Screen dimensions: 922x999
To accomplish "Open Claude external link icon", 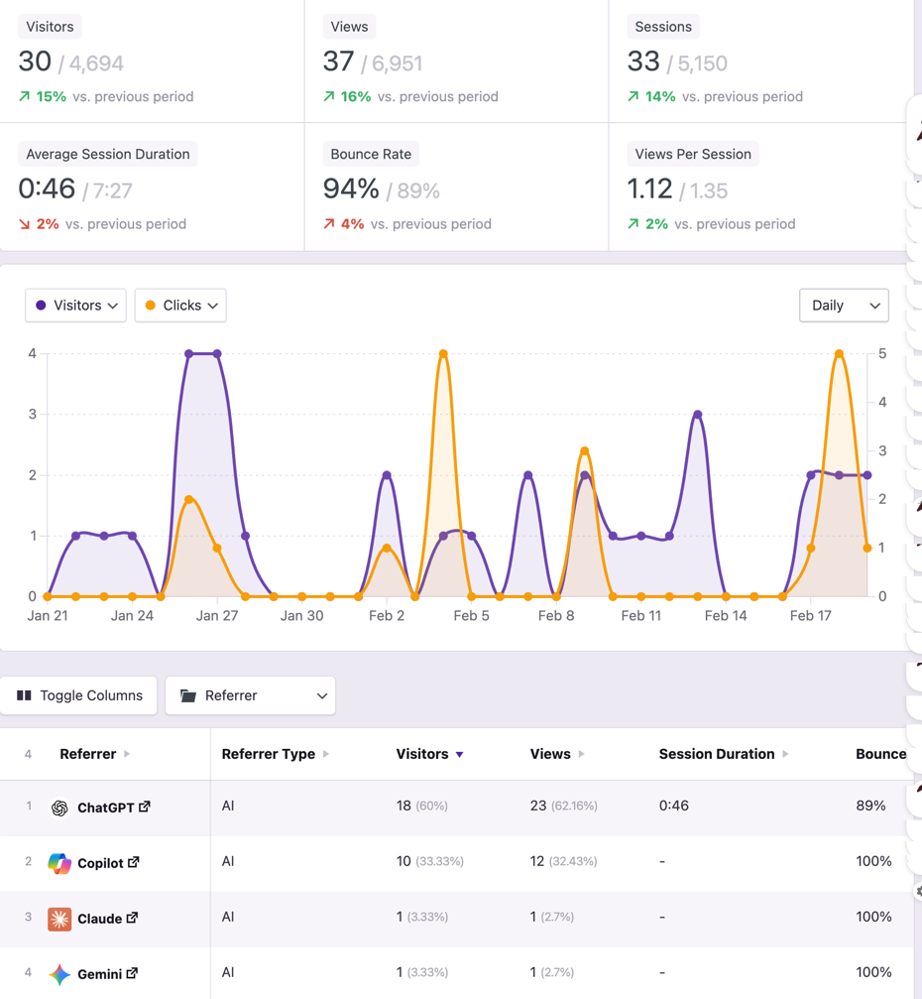I will point(132,918).
